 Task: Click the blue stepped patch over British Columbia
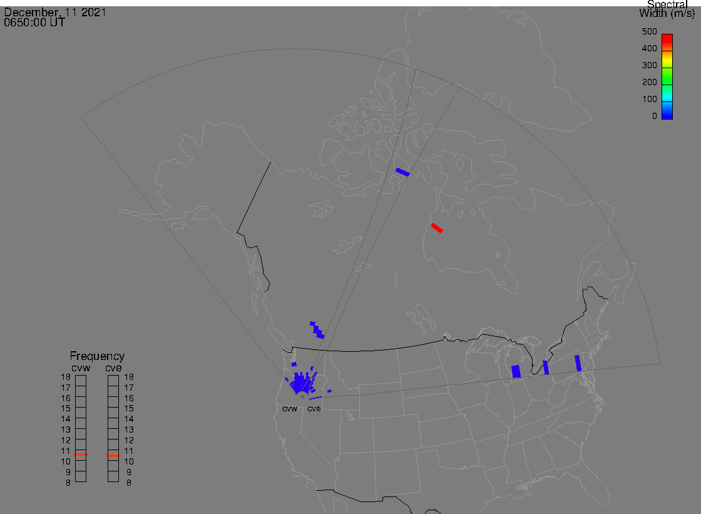pos(317,330)
